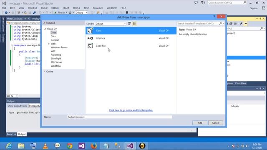Collapse the Visual C# tree node

click(x=45, y=29)
